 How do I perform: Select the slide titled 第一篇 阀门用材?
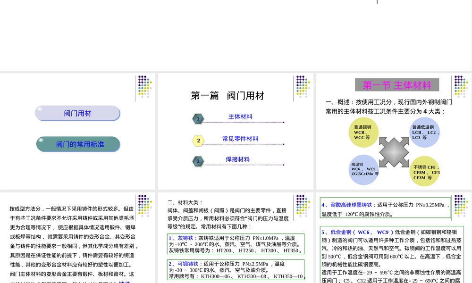[236, 131]
